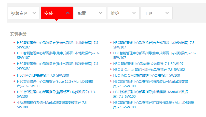This screenshot has width=206, height=117.
Task: Click arrow bullet beside iMC OMC操作维护中心 link
Action: click(111, 75)
